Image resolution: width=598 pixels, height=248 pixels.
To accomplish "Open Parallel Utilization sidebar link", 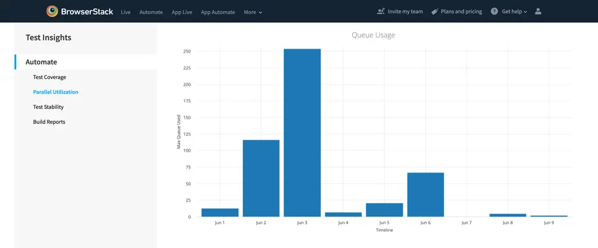I will (55, 92).
